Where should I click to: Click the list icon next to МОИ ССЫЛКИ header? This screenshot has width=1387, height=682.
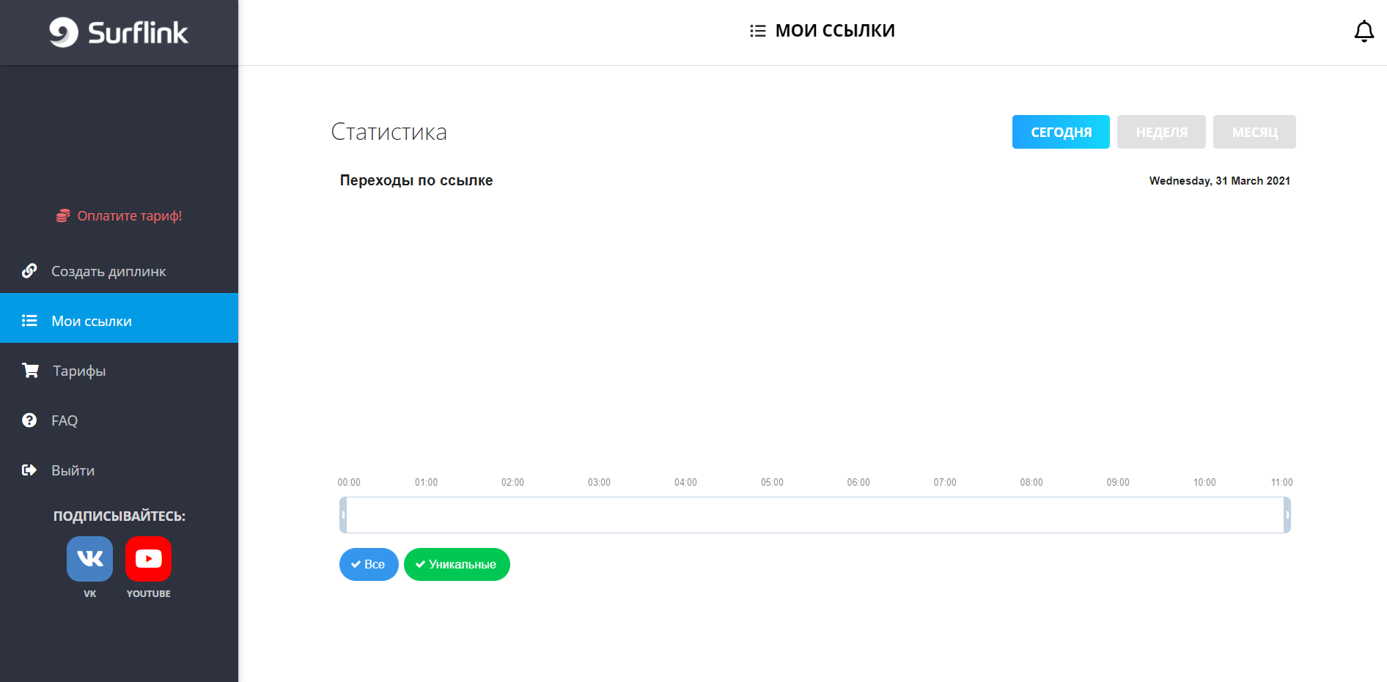[x=757, y=31]
